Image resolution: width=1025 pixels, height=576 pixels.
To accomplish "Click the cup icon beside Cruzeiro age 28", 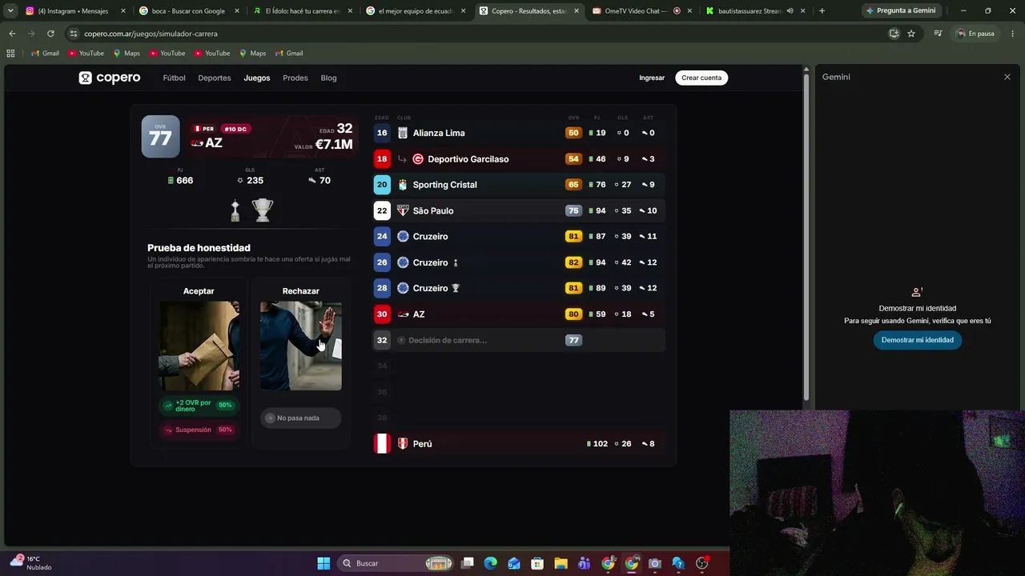I will (x=456, y=288).
